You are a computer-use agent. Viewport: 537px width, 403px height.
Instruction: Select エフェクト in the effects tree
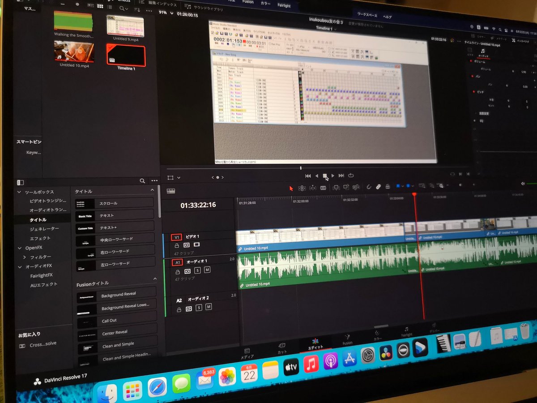pos(40,238)
